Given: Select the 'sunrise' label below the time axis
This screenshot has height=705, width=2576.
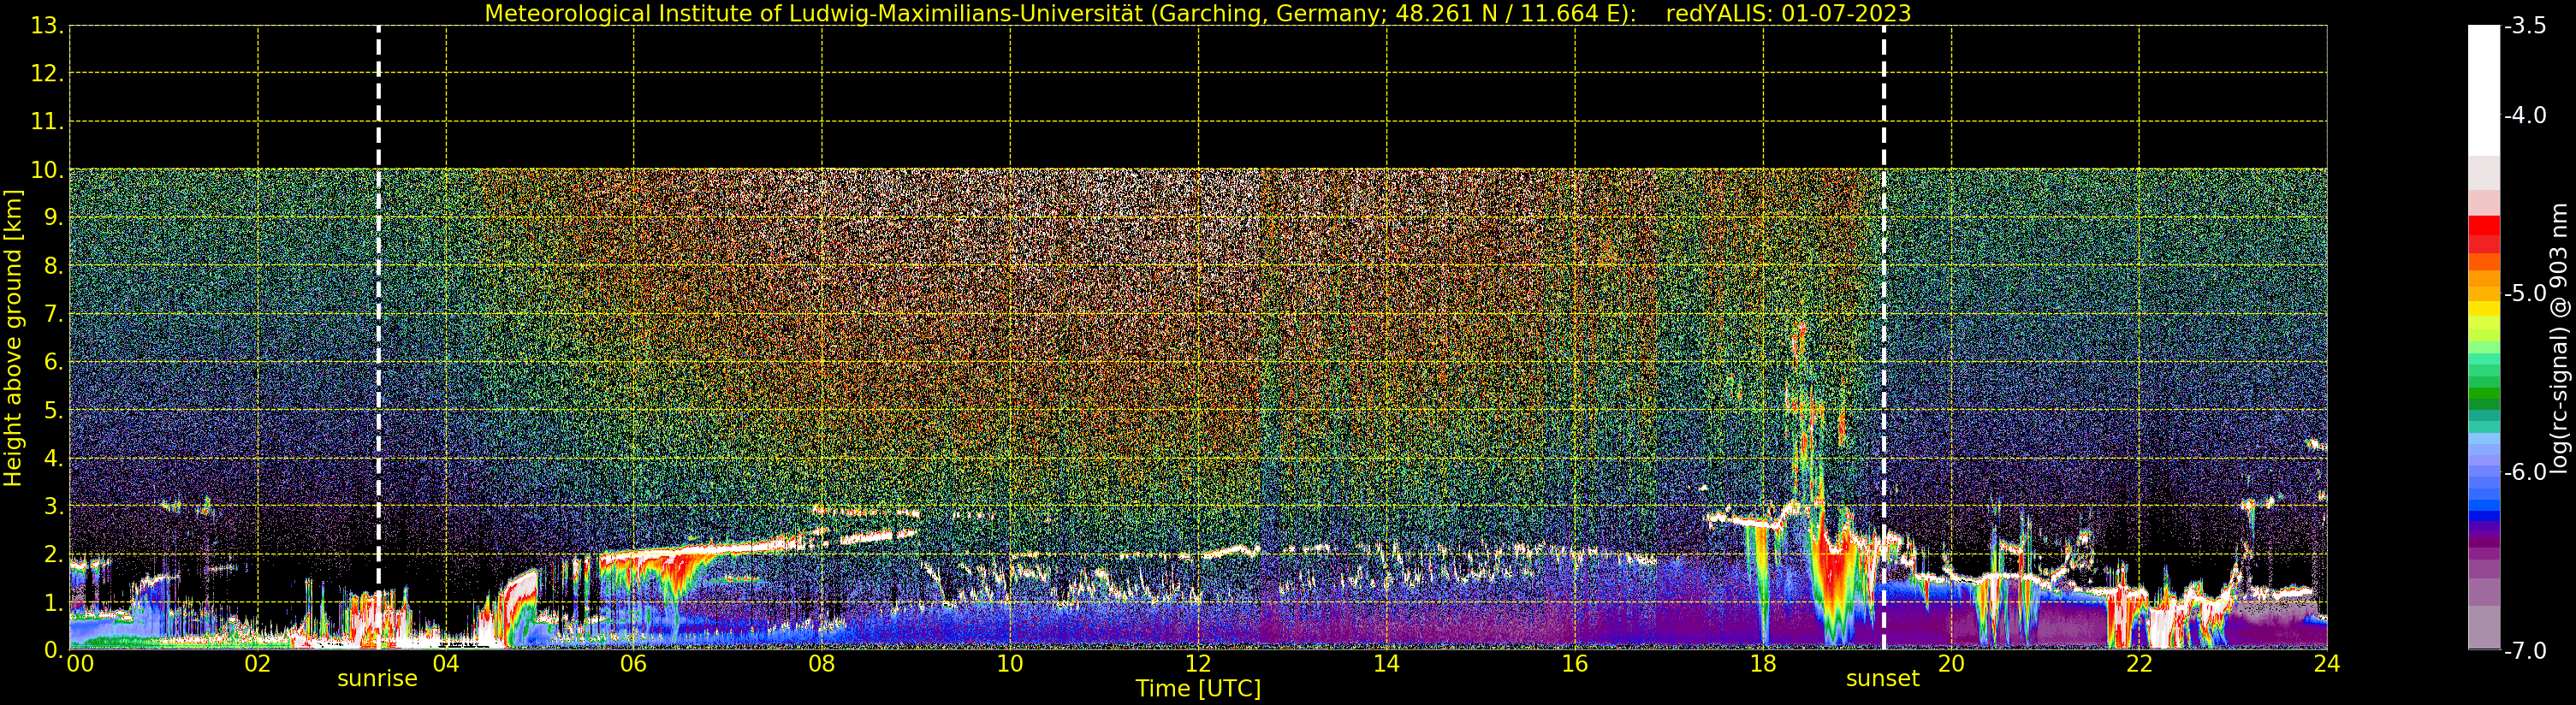Looking at the screenshot, I should point(377,679).
